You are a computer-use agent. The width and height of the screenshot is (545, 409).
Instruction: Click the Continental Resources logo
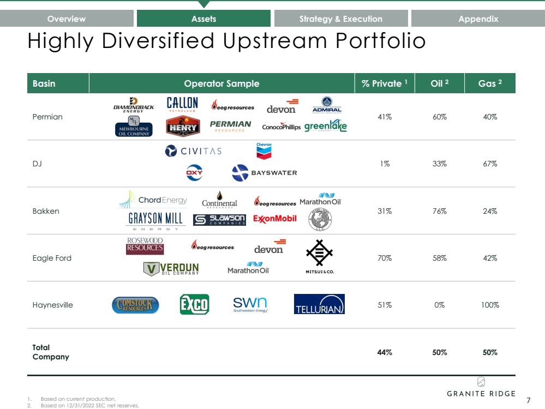click(x=219, y=200)
